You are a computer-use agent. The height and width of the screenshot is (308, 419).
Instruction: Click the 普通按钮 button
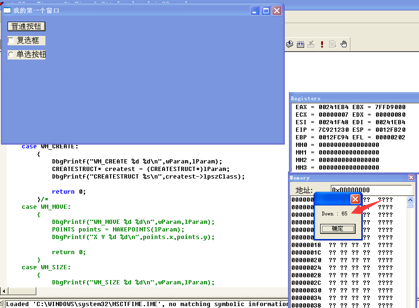coord(26,26)
